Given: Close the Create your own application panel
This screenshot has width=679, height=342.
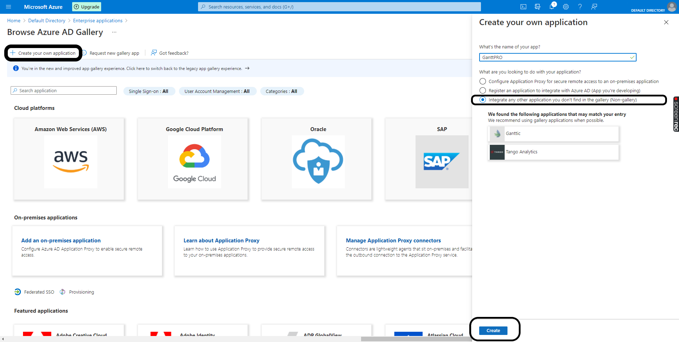Looking at the screenshot, I should tap(666, 22).
